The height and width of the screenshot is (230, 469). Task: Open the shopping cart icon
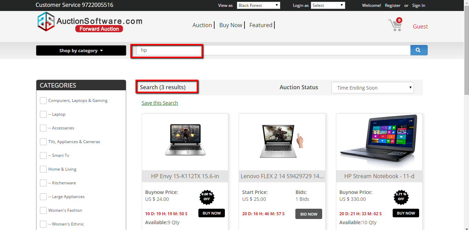pyautogui.click(x=395, y=25)
